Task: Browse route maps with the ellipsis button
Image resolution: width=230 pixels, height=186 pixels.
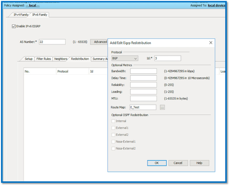Action: (x=162, y=107)
